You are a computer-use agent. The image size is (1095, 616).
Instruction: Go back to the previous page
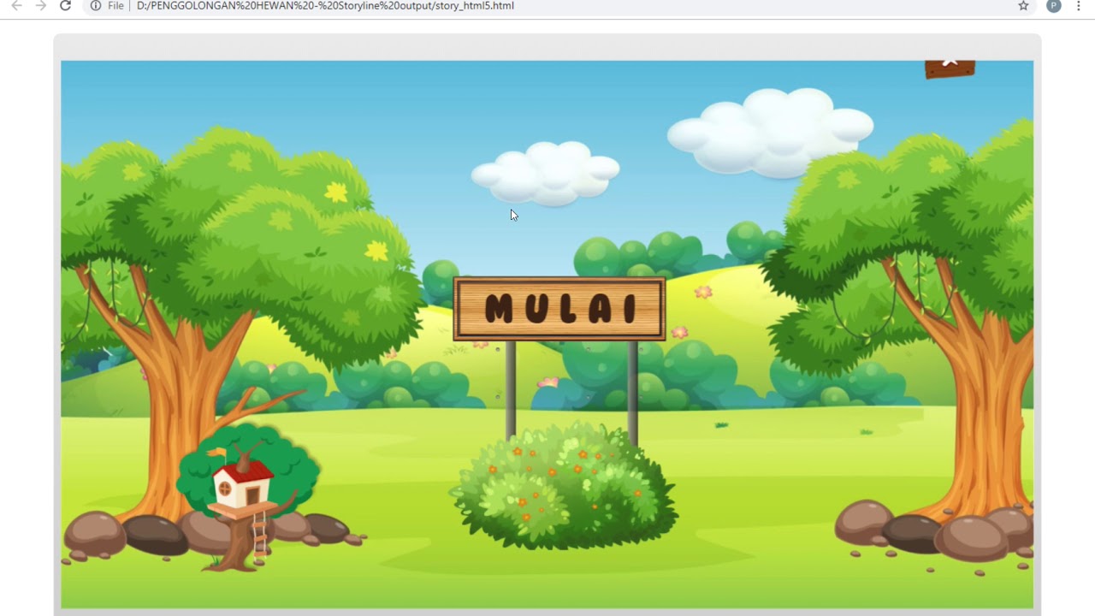click(16, 6)
